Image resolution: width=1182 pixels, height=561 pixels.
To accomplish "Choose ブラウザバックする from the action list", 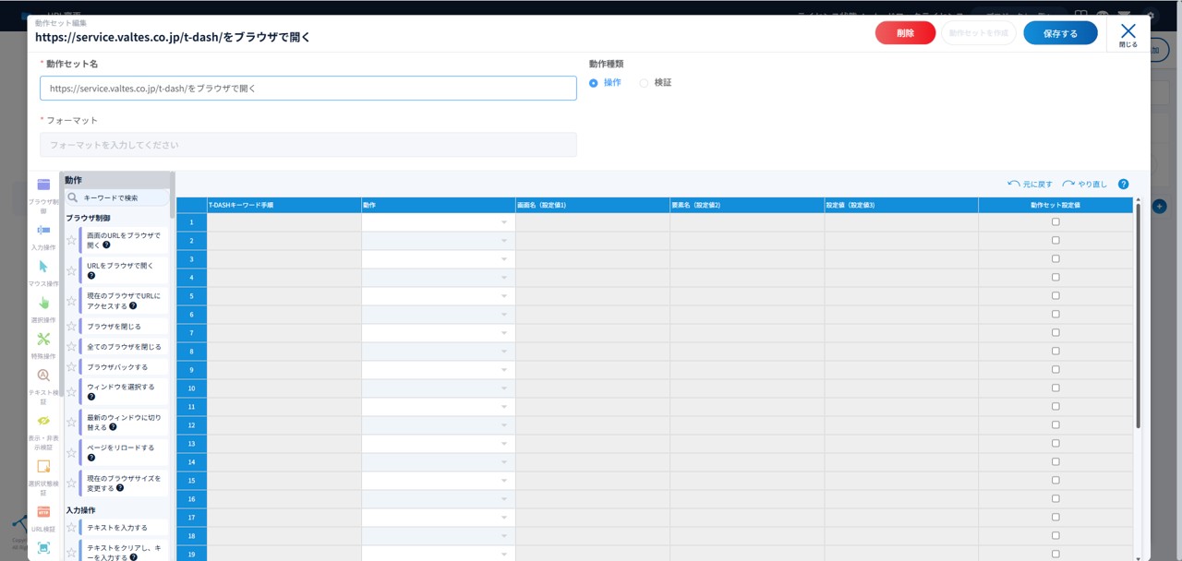I will point(117,367).
